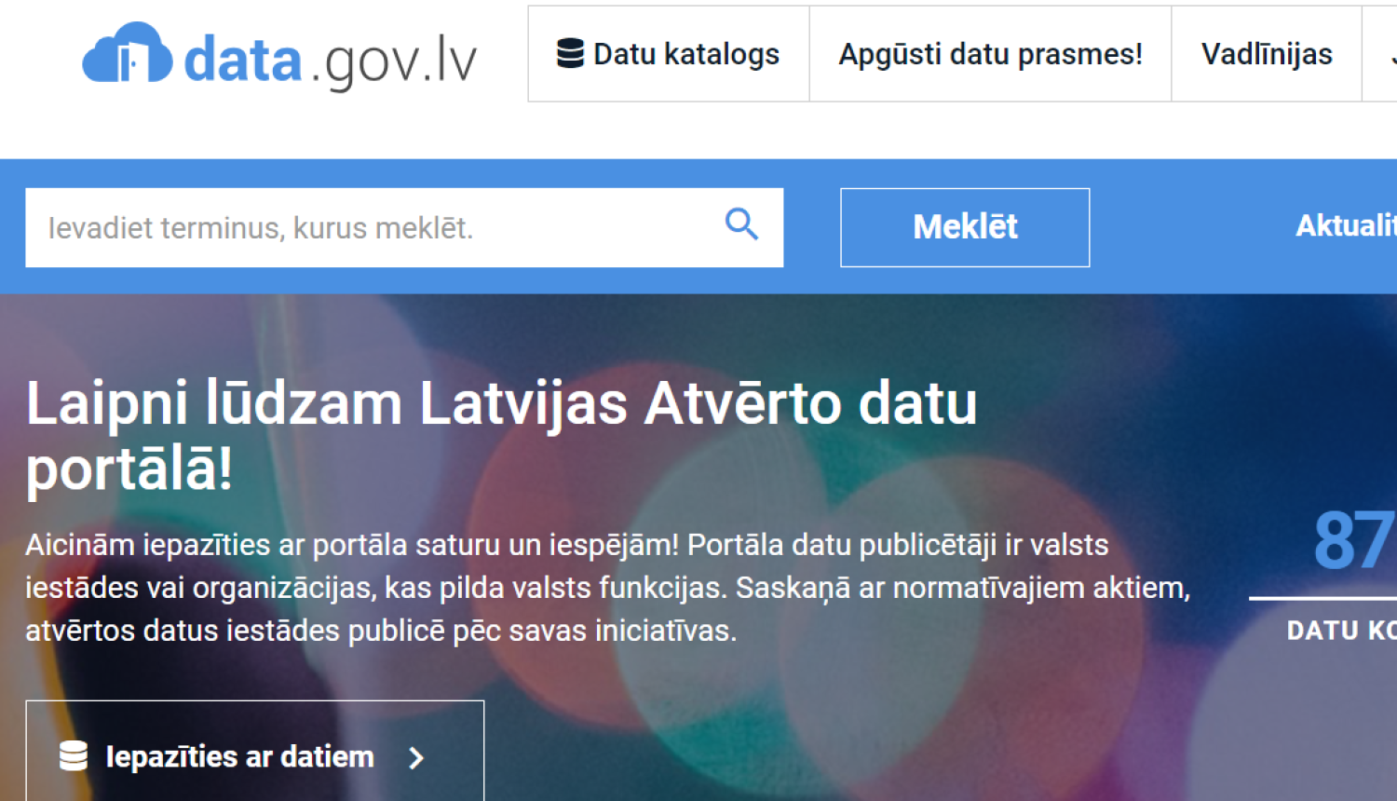Open the Datu katalogs menu
Image resolution: width=1397 pixels, height=801 pixels.
click(x=668, y=54)
